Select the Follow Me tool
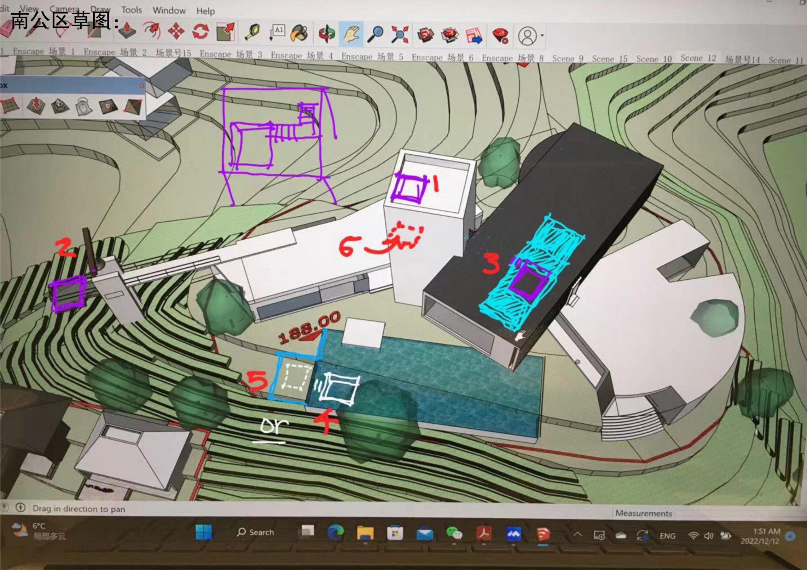The height and width of the screenshot is (570, 807). (x=152, y=31)
